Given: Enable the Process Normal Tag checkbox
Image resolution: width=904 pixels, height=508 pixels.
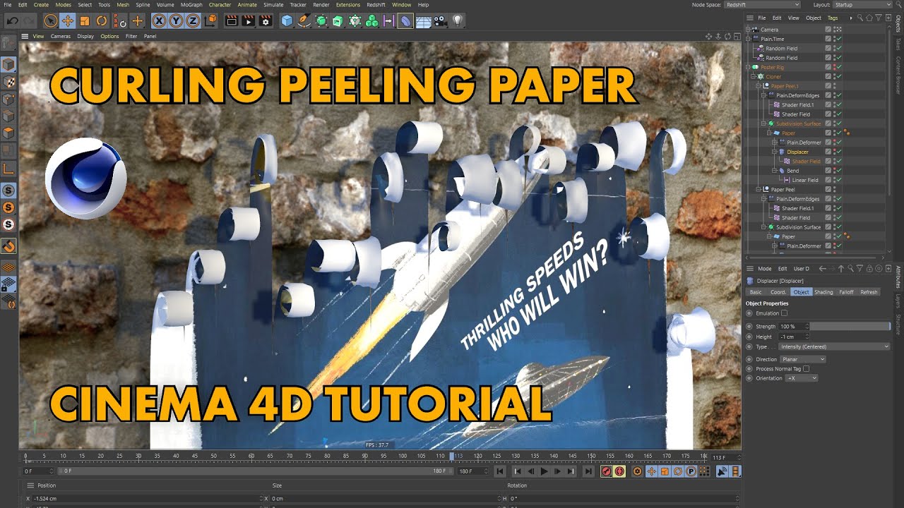Looking at the screenshot, I should point(806,368).
